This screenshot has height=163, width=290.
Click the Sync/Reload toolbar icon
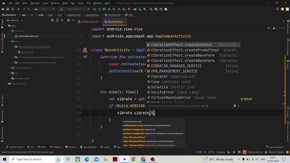[13, 9]
